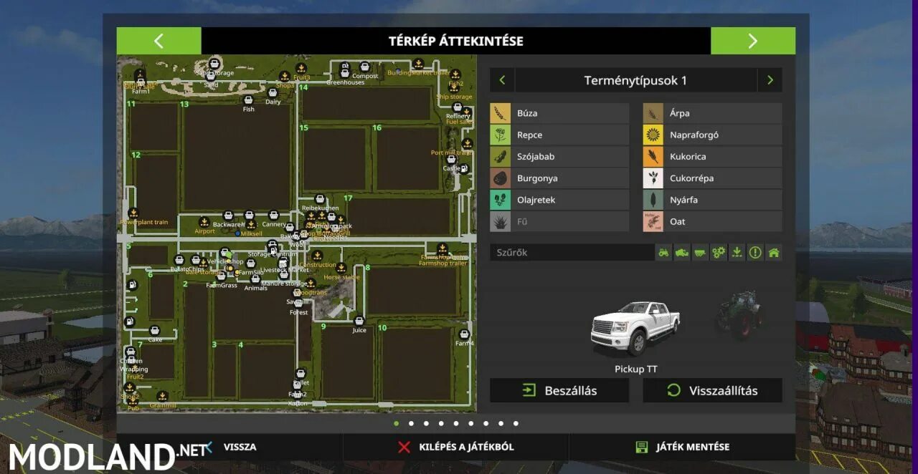The width and height of the screenshot is (918, 474).
Task: Select the Juice factory map icon
Action: [x=359, y=321]
